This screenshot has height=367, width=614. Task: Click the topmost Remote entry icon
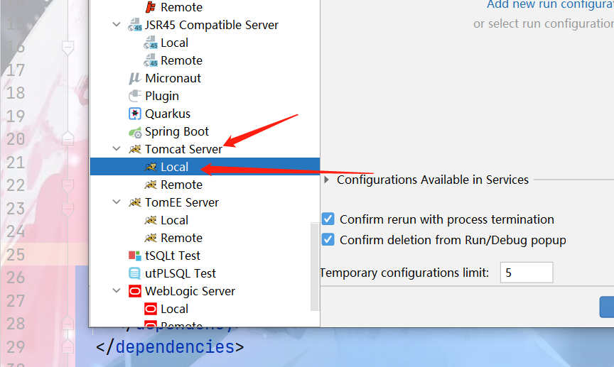151,7
